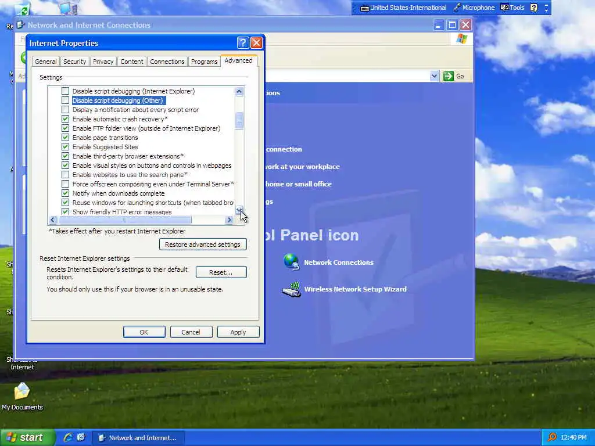Click the Apply button
595x446 pixels.
click(x=238, y=332)
